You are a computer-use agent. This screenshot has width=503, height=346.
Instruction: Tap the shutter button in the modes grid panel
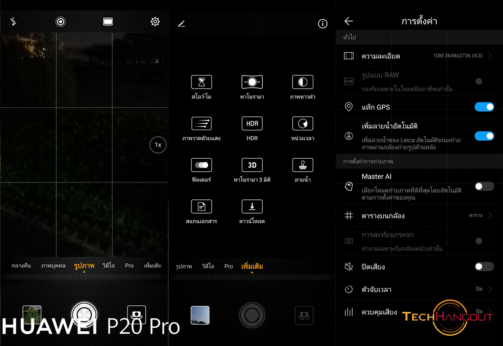point(252,315)
